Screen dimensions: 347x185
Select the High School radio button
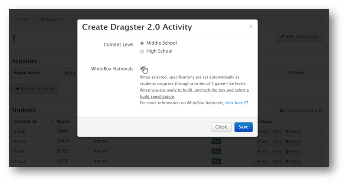click(142, 51)
